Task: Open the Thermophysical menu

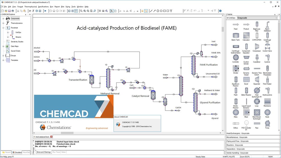Action: [30, 7]
